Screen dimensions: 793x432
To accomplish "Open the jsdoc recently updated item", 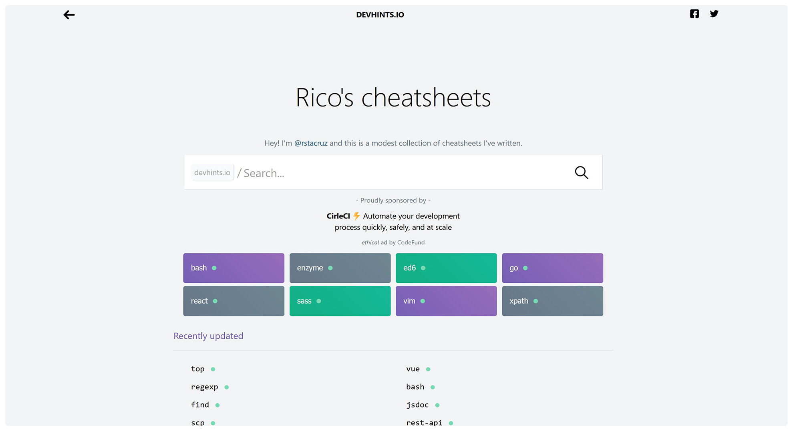I will (x=417, y=405).
